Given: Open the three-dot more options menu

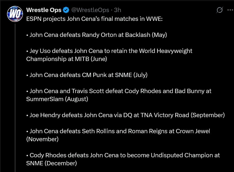Looking at the screenshot, I should (230, 10).
